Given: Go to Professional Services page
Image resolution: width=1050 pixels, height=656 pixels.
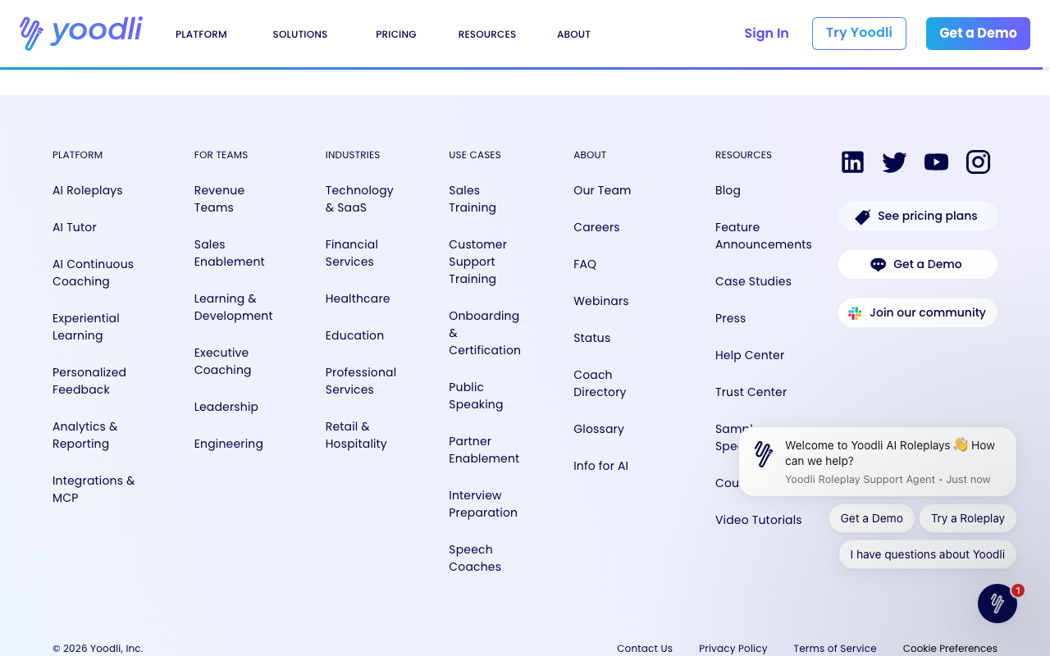Looking at the screenshot, I should tap(361, 381).
